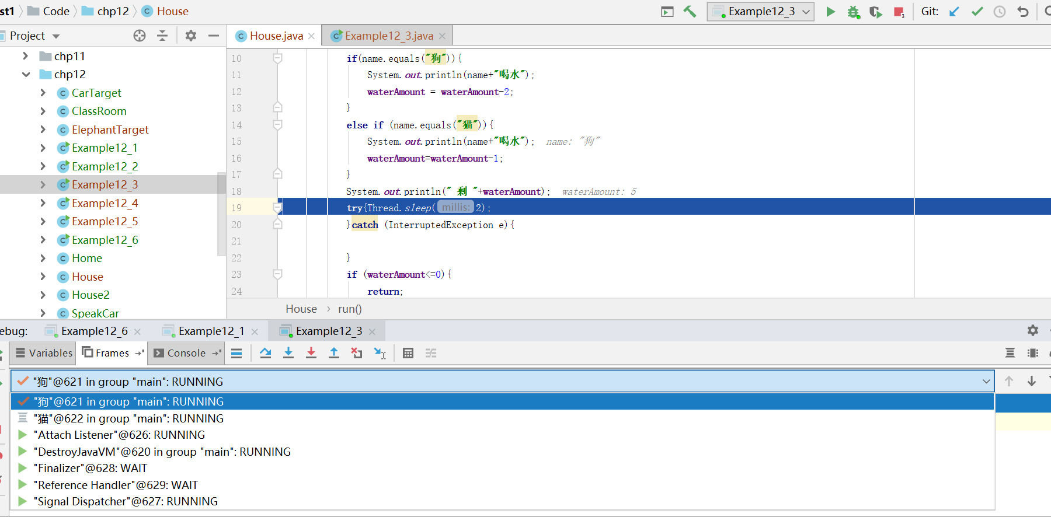Stop the running program with red square
Image resolution: width=1051 pixels, height=517 pixels.
[x=899, y=12]
